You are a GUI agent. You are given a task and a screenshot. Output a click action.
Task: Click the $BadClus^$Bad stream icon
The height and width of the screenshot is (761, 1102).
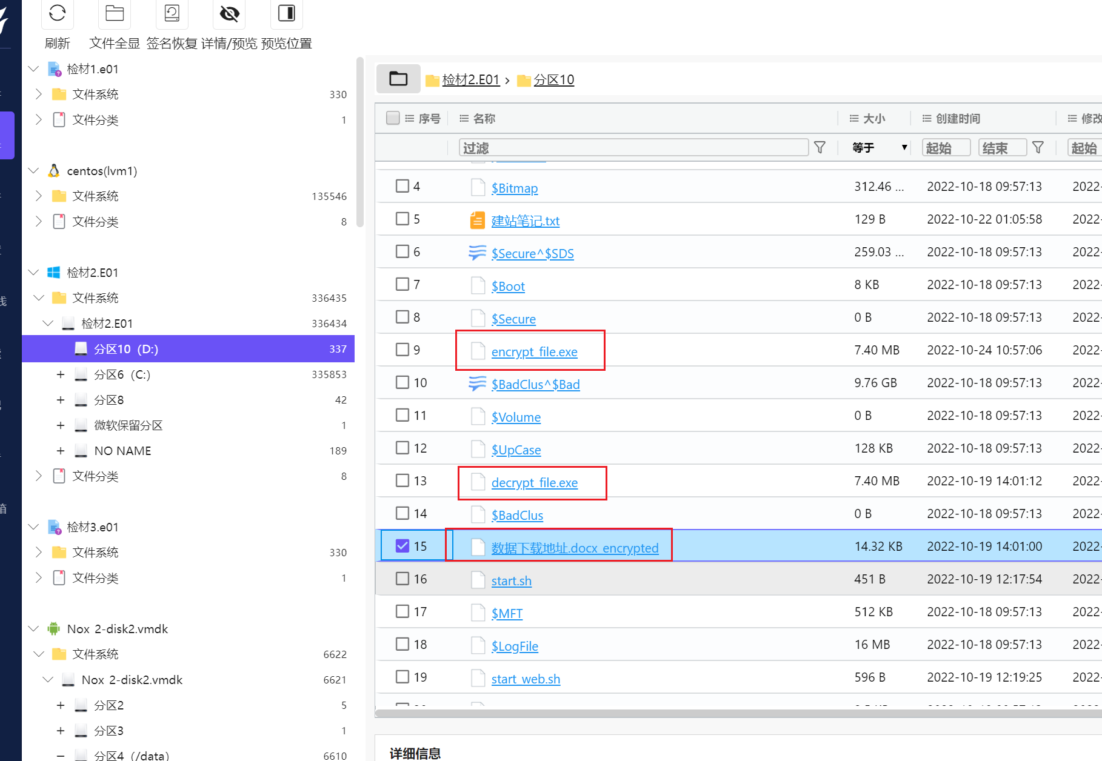coord(478,384)
